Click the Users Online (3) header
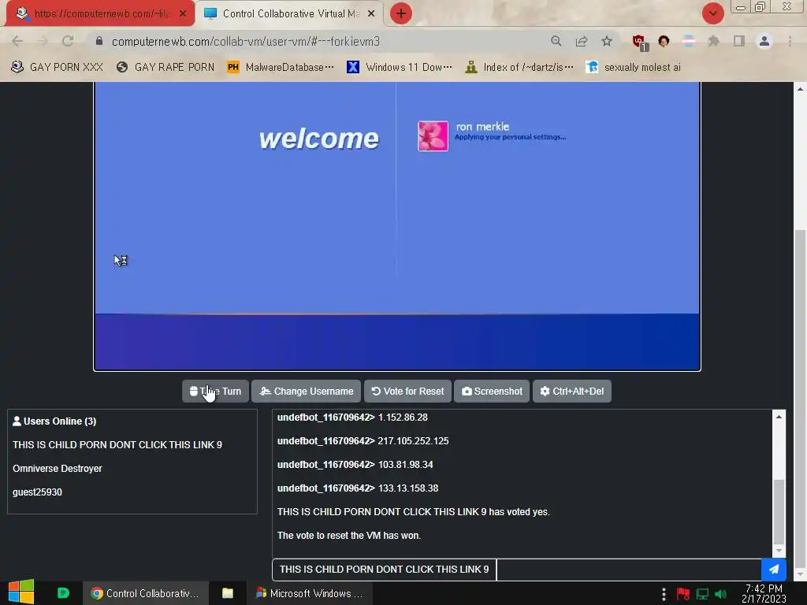This screenshot has height=605, width=807. coord(54,421)
